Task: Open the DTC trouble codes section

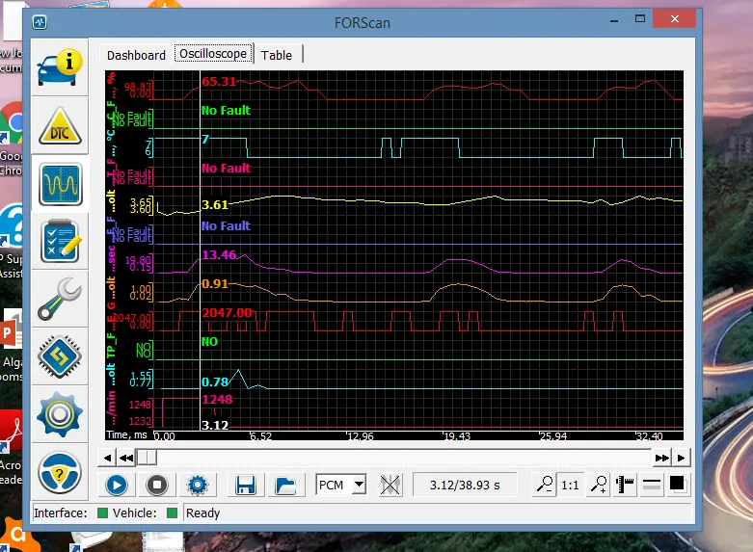Action: 60,126
